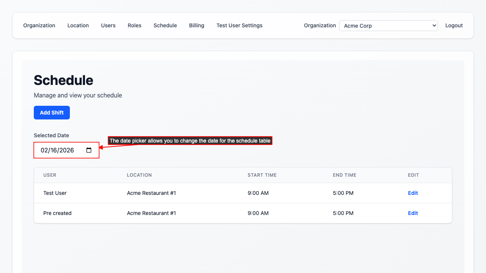Screen dimensions: 486x273
Task: Click the USER column header
Action: (x=50, y=175)
